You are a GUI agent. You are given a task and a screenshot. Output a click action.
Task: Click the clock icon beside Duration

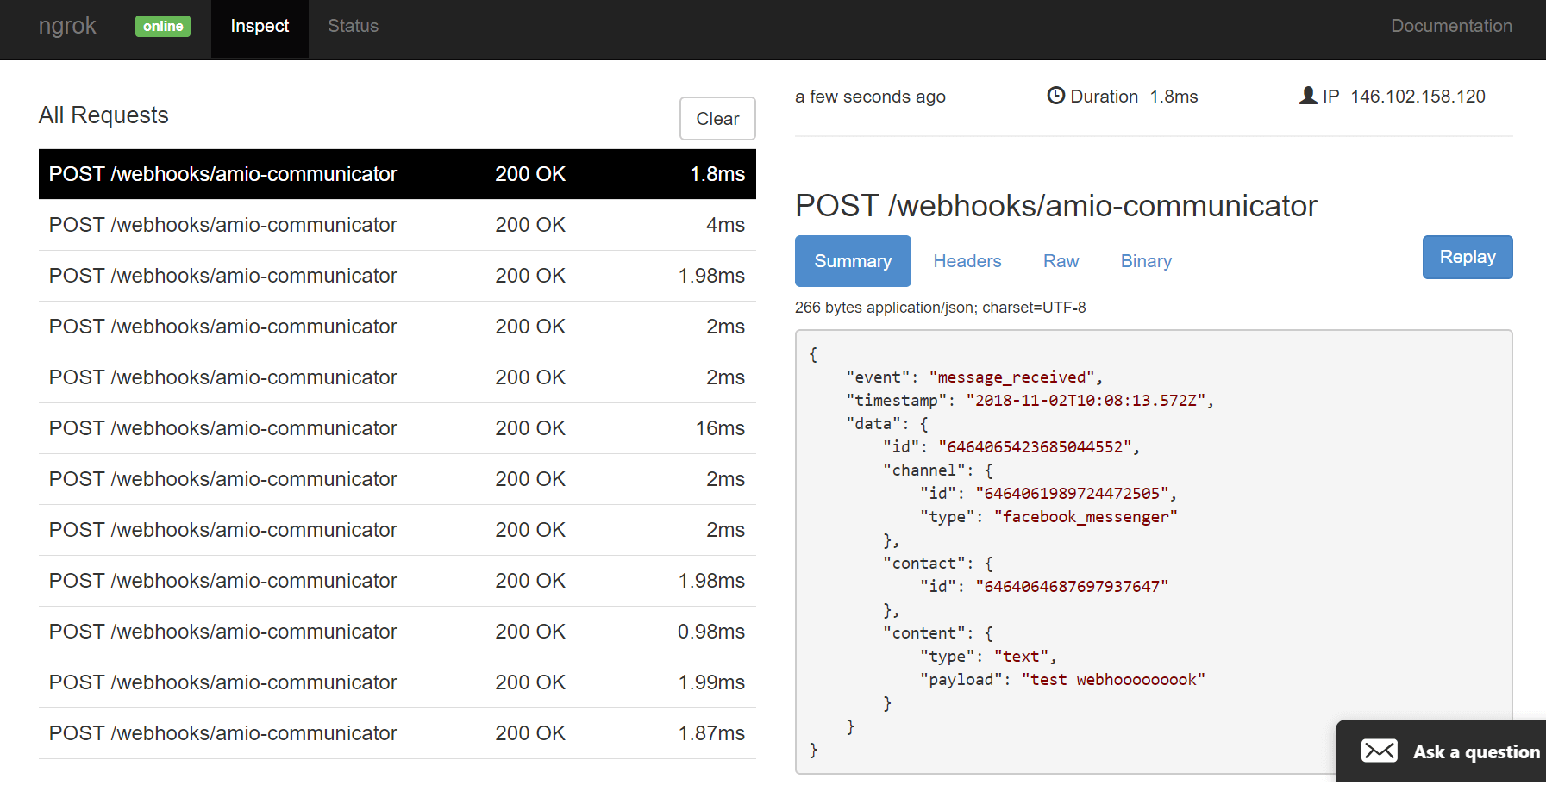(x=1055, y=96)
